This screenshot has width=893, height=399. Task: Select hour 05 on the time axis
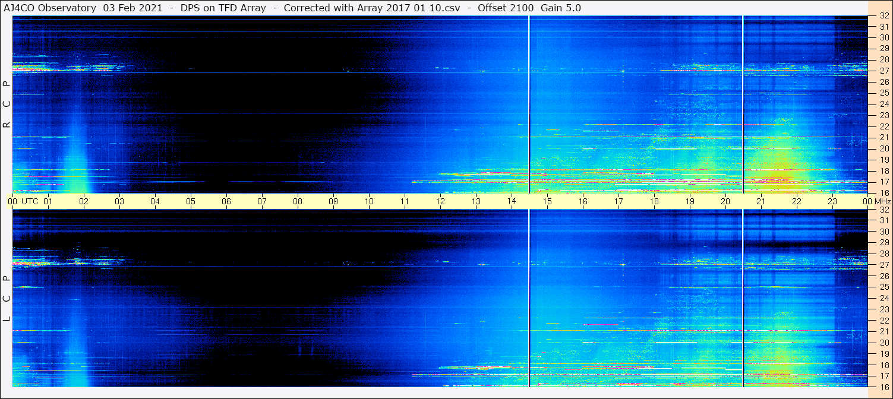[191, 201]
